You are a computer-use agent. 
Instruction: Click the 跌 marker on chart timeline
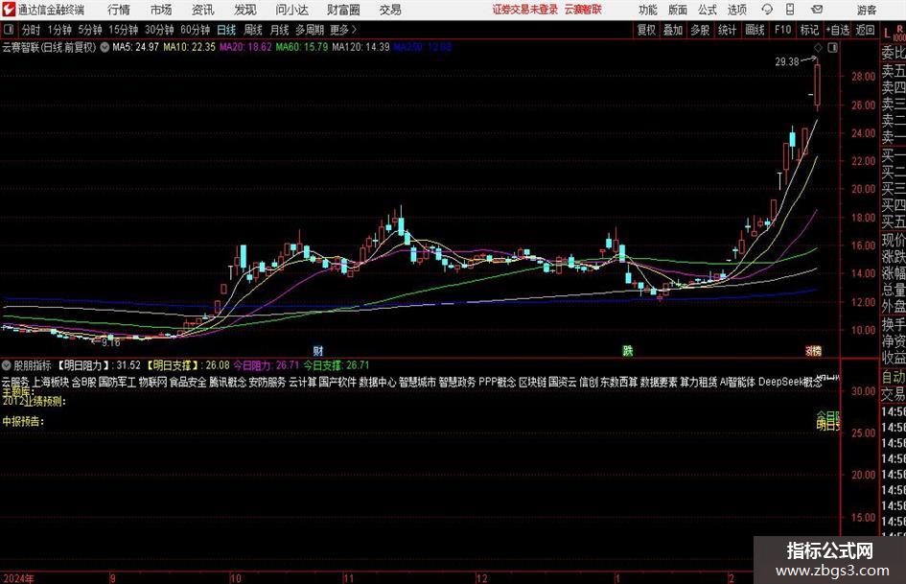coord(628,350)
